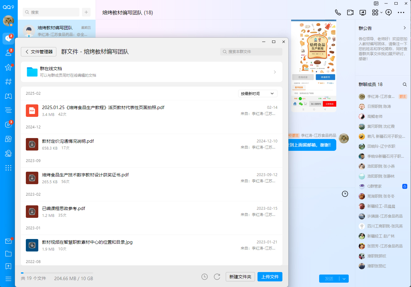Open chat history clock icon
The height and width of the screenshot is (287, 411).
click(x=345, y=194)
